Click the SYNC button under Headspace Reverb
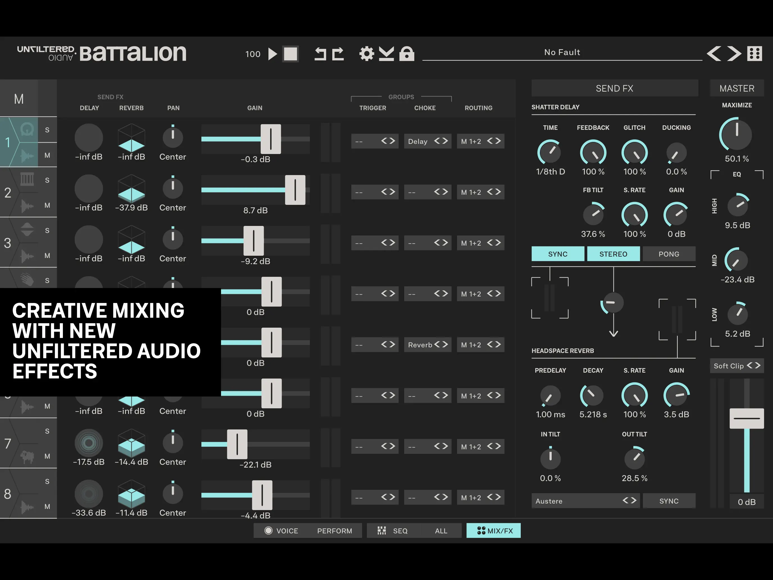The height and width of the screenshot is (580, 773). (669, 501)
